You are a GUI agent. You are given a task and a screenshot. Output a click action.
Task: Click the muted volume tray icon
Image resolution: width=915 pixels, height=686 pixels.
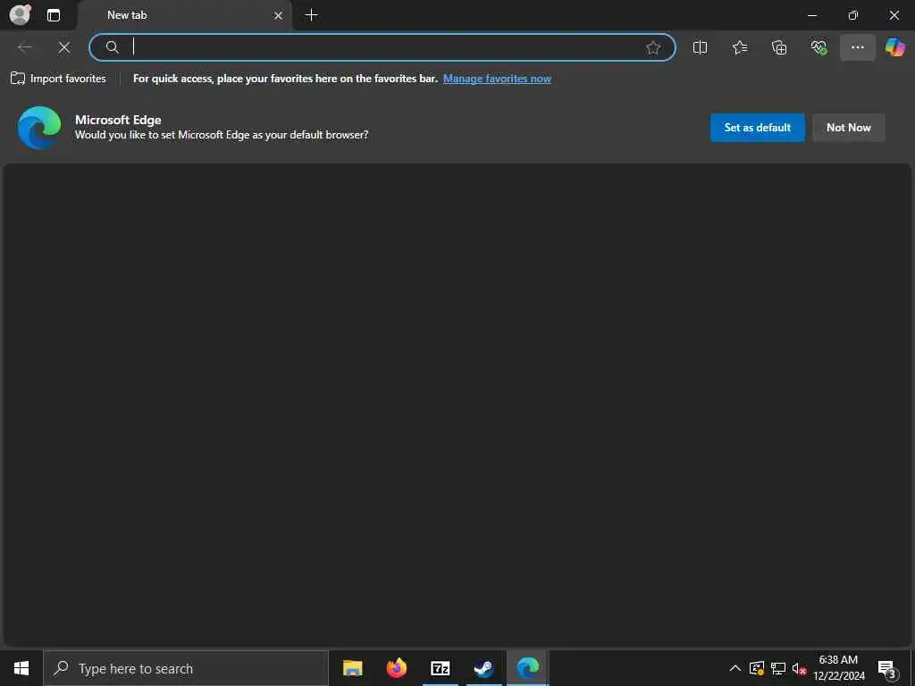click(799, 668)
